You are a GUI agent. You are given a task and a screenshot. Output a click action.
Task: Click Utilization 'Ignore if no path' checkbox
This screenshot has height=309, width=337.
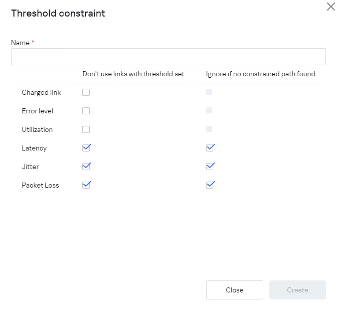point(209,129)
